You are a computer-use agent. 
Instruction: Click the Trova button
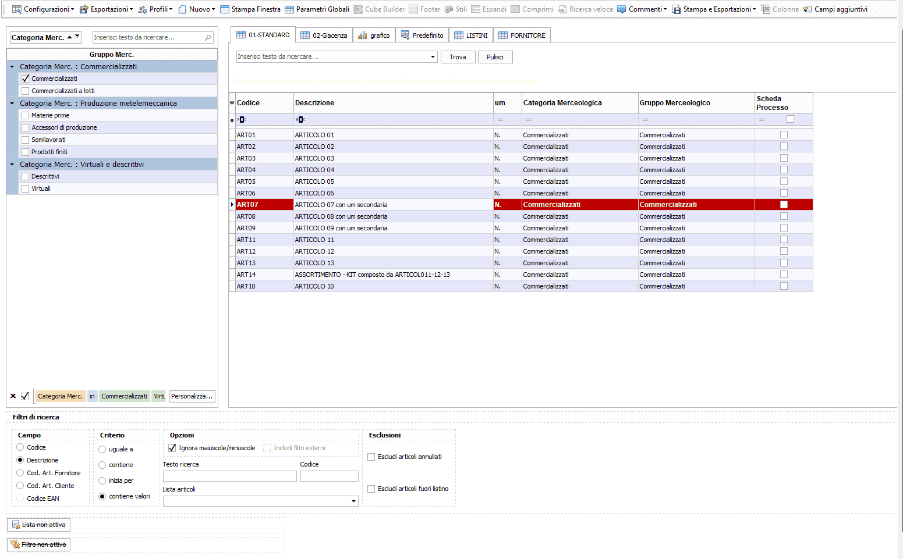coord(458,57)
